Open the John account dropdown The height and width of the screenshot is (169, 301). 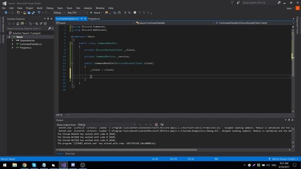(x=290, y=8)
